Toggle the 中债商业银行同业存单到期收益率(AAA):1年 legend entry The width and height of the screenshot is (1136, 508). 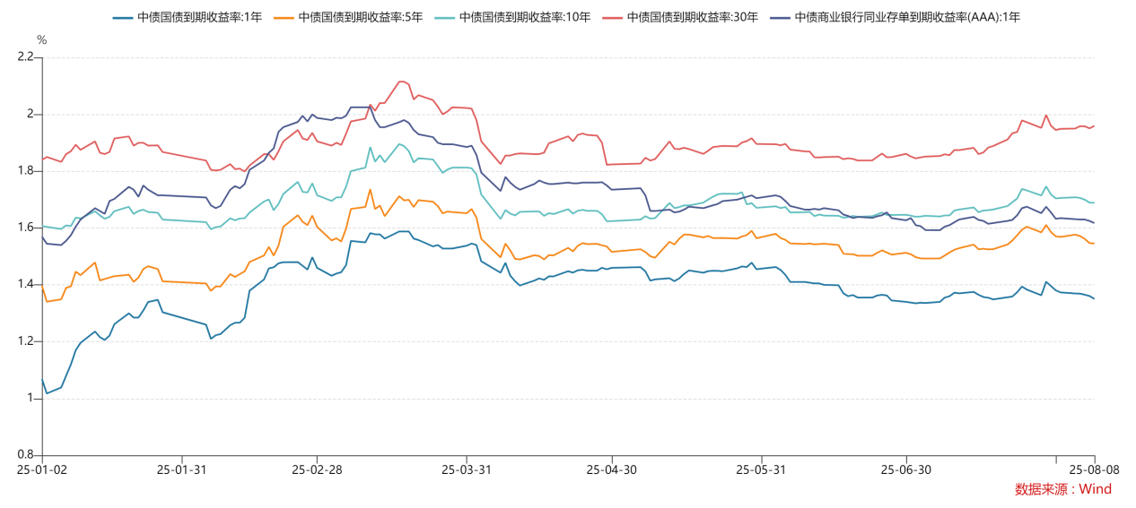895,17
